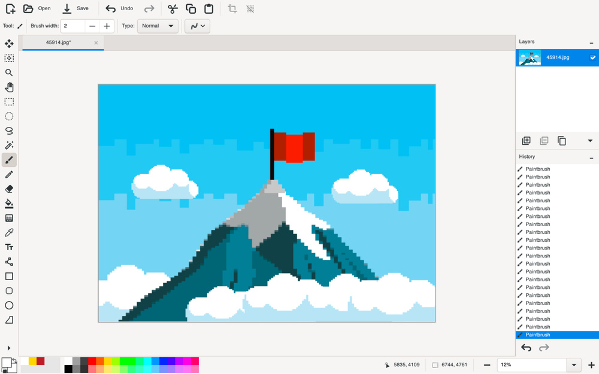Swap primary and secondary colors
The image size is (599, 374).
(14, 360)
